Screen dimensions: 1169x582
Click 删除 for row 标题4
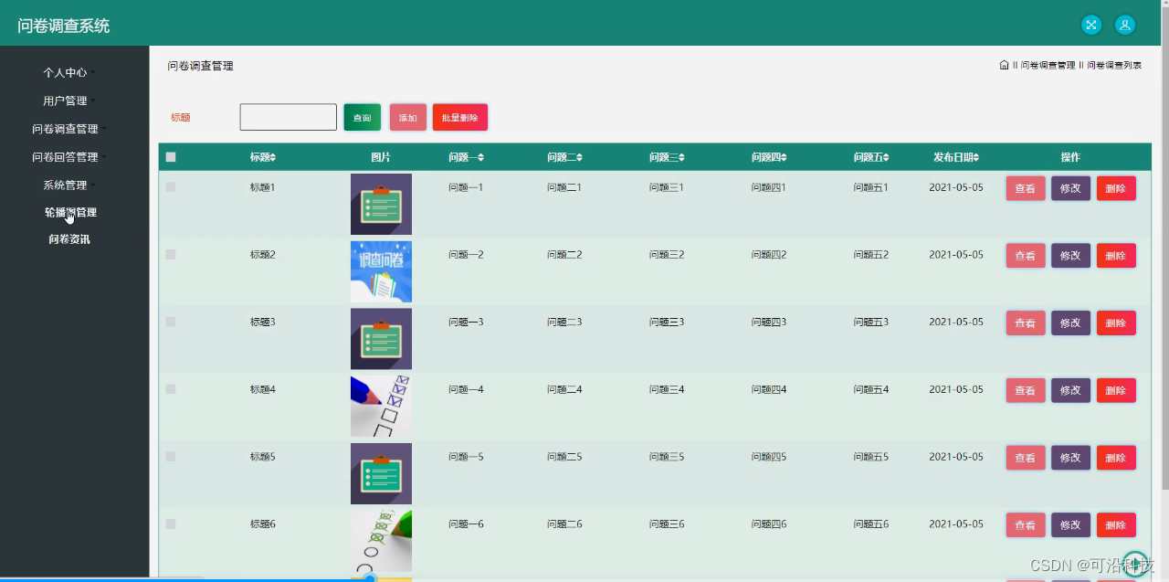[x=1116, y=390]
